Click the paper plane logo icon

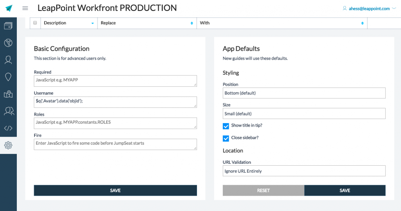9,8
